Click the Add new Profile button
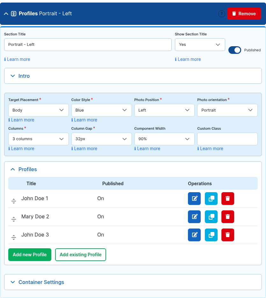 click(30, 255)
